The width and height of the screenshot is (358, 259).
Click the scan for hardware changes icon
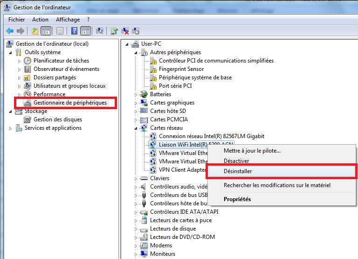[100, 31]
